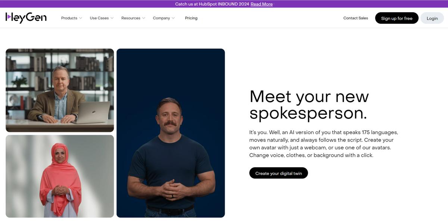This screenshot has height=221, width=448.
Task: Select the mustached man avatar video
Action: [171, 133]
